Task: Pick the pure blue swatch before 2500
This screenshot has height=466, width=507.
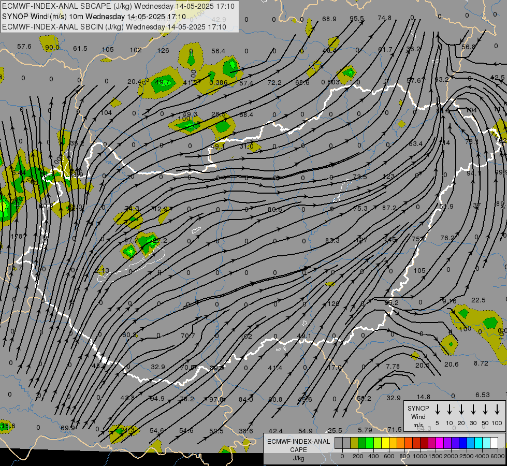Action: click(x=462, y=443)
